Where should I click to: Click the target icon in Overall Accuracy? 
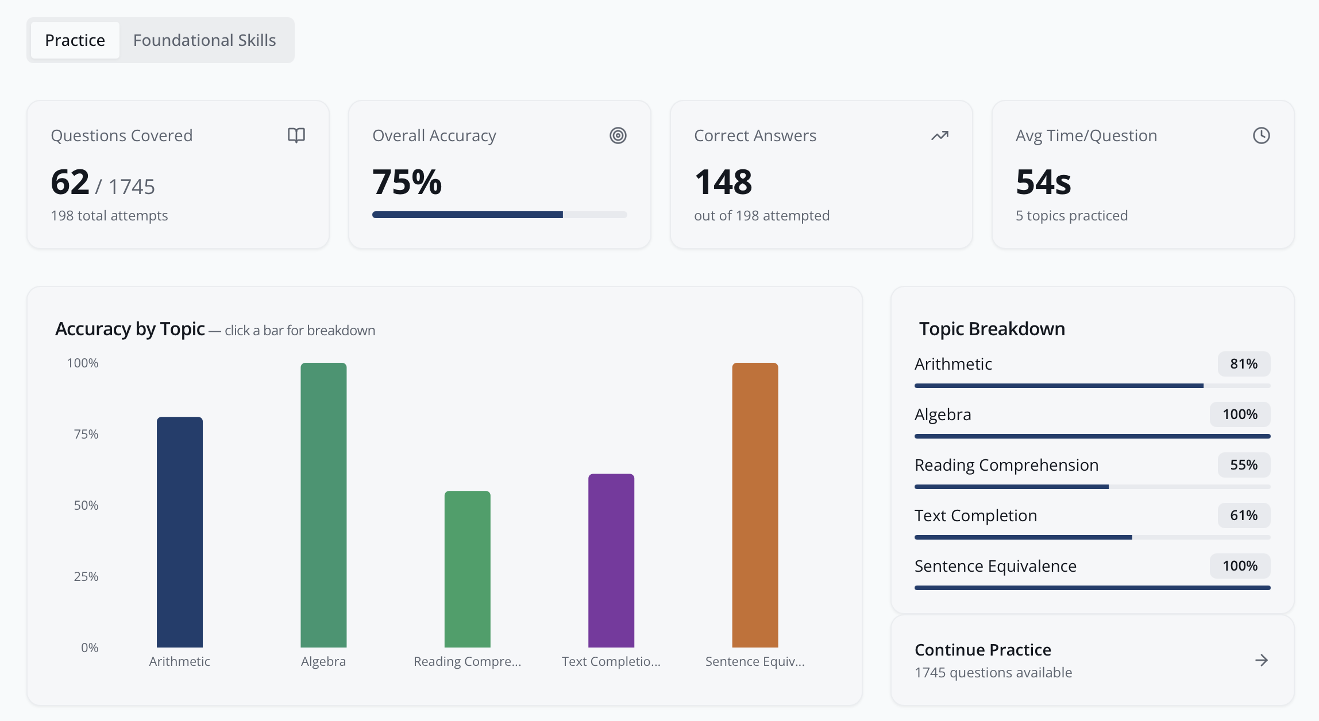click(618, 135)
